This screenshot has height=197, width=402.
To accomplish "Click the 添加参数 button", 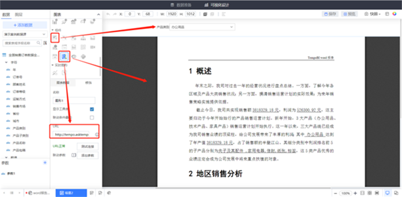I will coord(88,155).
